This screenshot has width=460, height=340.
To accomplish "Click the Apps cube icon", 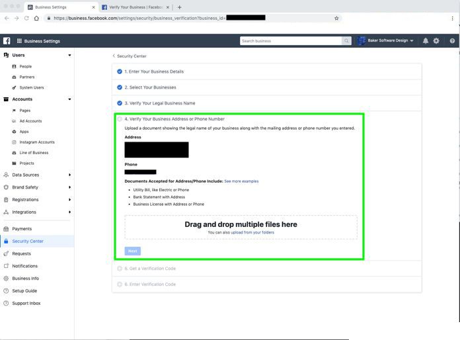I will coord(14,132).
